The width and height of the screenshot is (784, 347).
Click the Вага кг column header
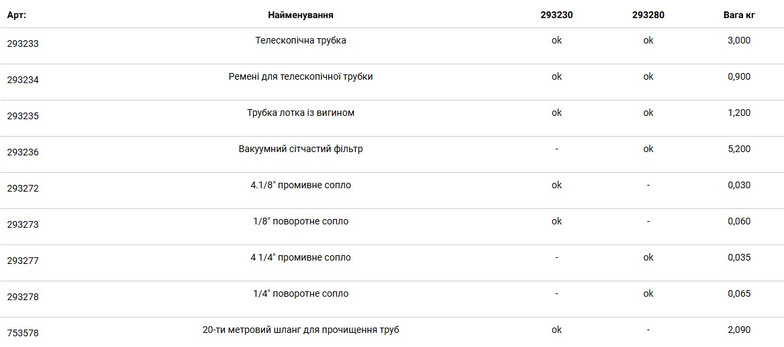739,15
